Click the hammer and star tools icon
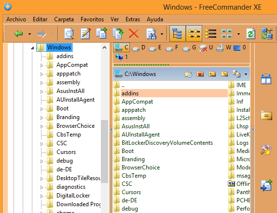The image size is (277, 213). (266, 150)
